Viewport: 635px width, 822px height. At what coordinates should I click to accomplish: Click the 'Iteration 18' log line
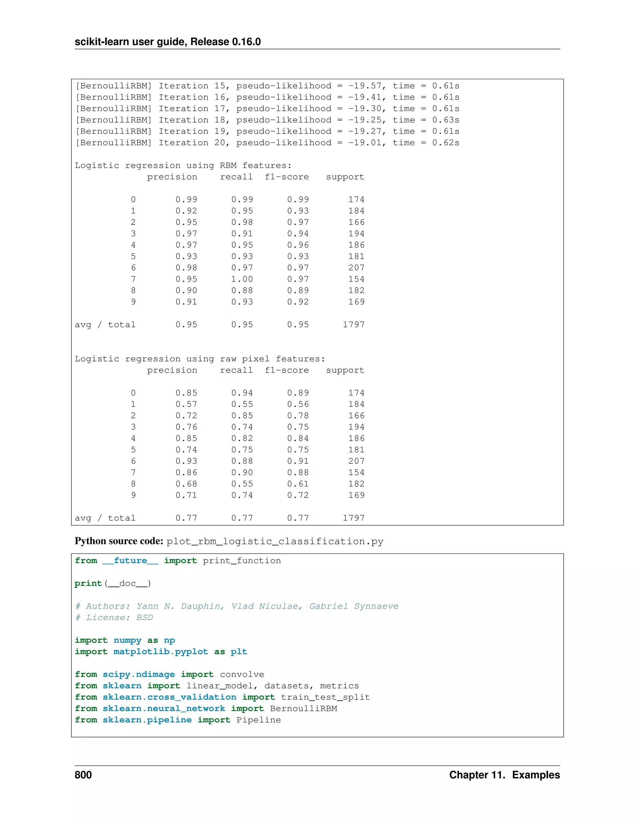pyautogui.click(x=267, y=120)
